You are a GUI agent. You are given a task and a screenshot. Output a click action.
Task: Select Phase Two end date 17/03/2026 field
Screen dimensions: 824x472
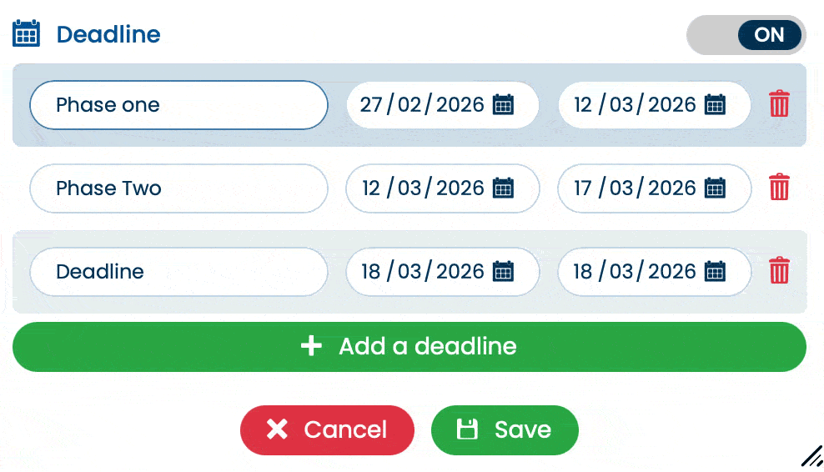coord(634,188)
